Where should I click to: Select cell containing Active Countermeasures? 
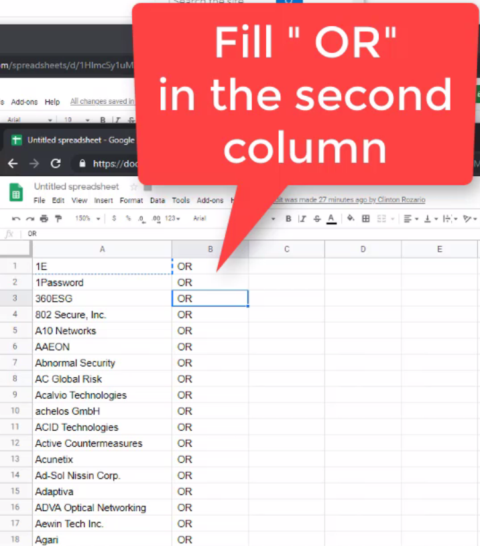click(x=102, y=443)
